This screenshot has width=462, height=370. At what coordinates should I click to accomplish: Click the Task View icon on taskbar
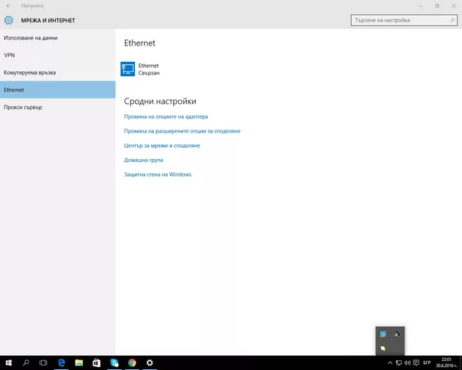click(x=43, y=363)
